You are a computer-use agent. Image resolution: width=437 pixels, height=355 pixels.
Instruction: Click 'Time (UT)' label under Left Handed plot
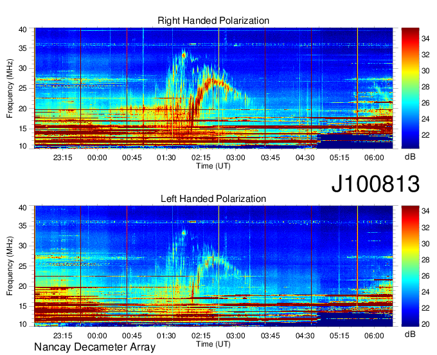(213, 344)
